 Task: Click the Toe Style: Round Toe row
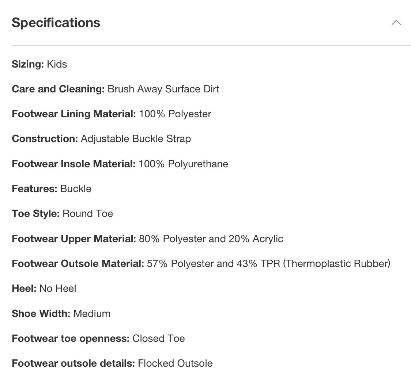(x=63, y=213)
